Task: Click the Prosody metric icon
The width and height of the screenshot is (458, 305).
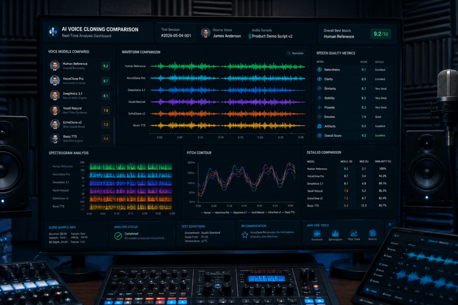Action: coord(319,107)
